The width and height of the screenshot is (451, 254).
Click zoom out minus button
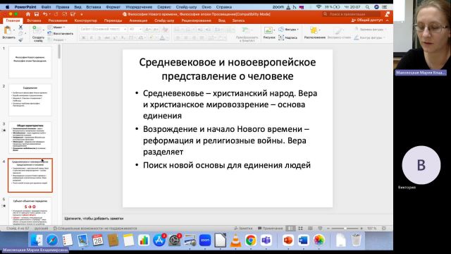[x=328, y=229]
